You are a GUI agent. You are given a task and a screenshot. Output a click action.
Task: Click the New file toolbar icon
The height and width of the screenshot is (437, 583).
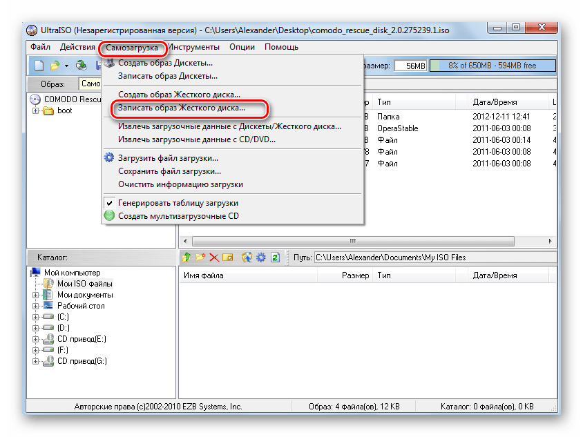click(38, 66)
